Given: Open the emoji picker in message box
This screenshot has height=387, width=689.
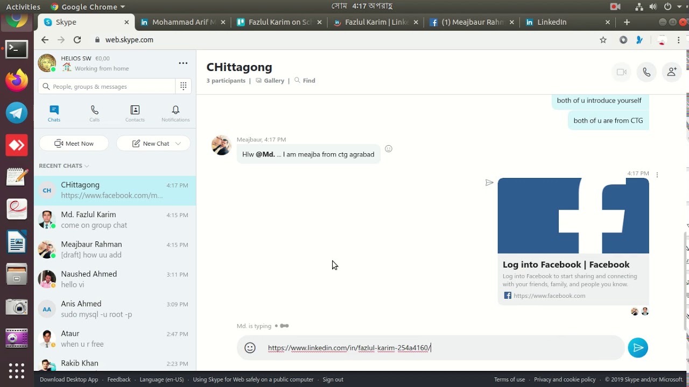Looking at the screenshot, I should coord(250,348).
